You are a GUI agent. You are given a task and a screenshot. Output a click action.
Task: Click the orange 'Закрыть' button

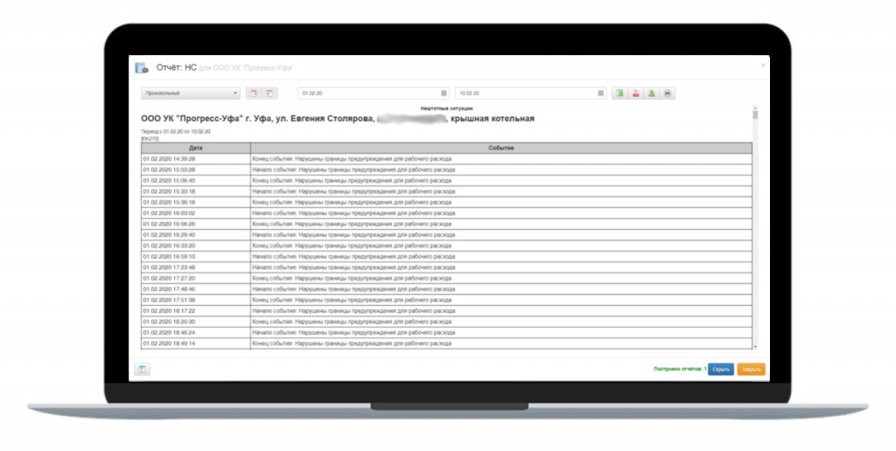point(751,370)
